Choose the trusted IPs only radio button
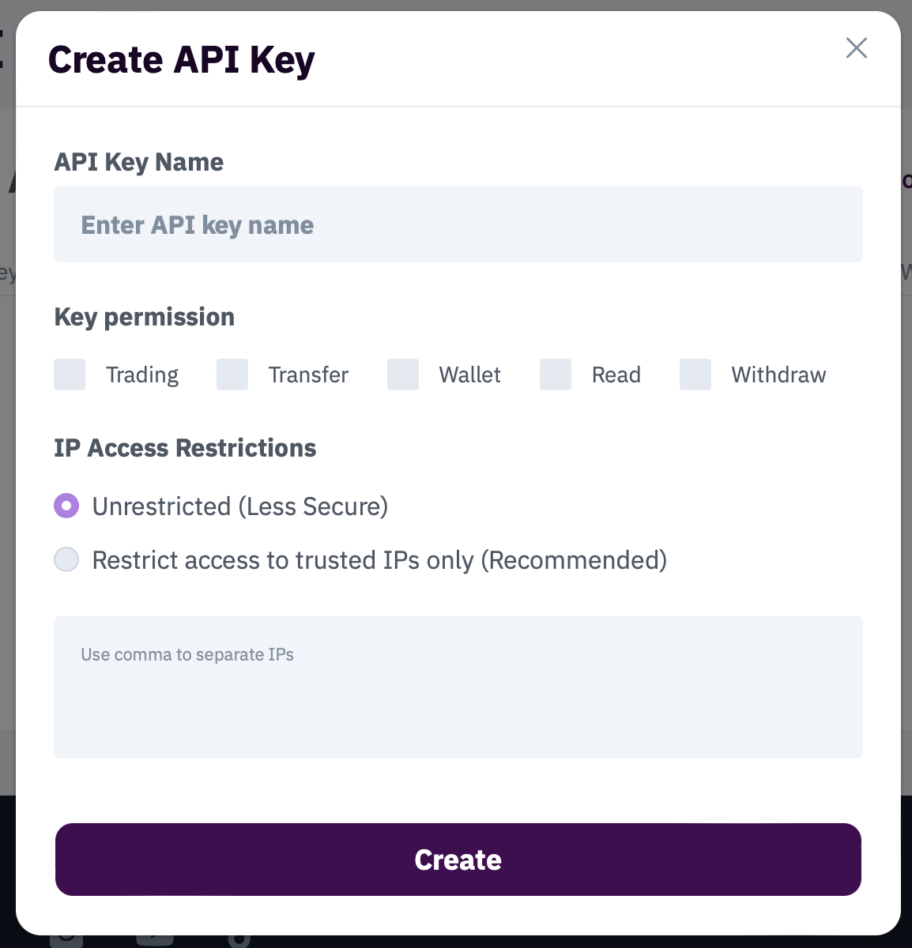 pos(66,559)
